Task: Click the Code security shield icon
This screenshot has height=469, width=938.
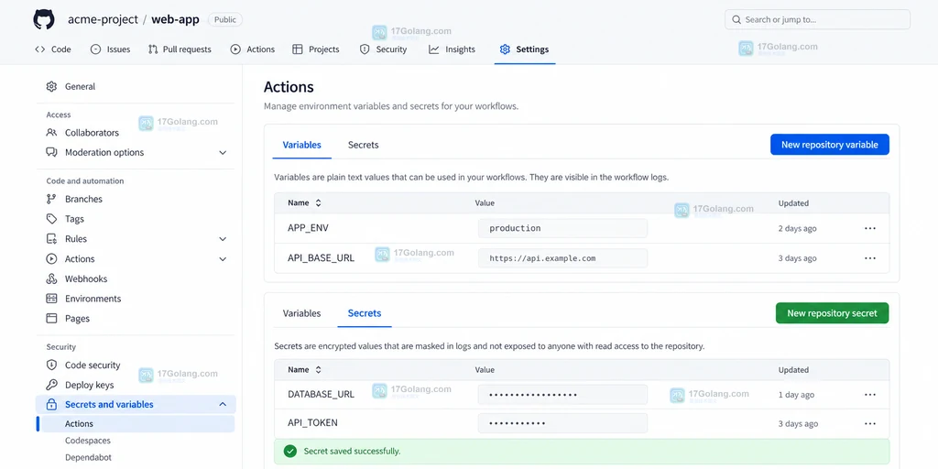Action: (51, 365)
